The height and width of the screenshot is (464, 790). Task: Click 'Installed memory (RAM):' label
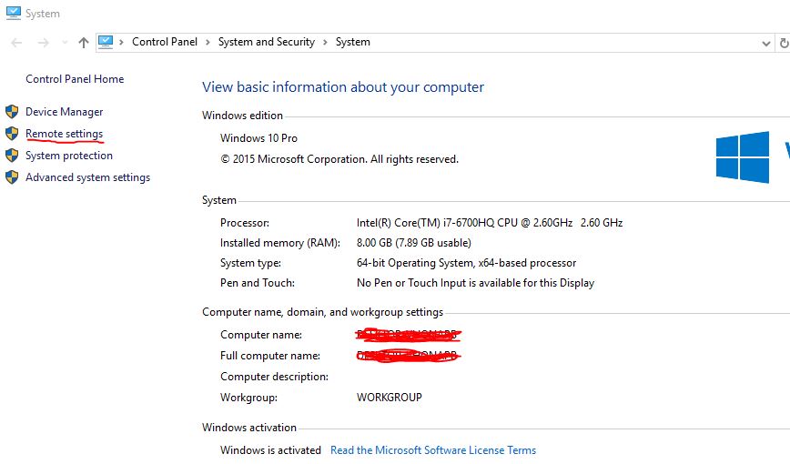click(279, 243)
